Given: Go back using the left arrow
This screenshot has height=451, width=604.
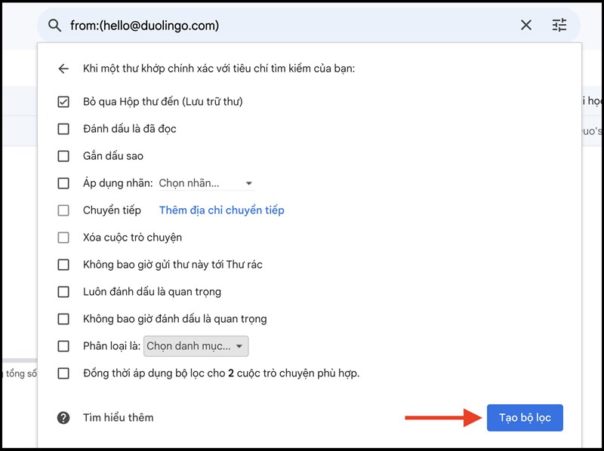Looking at the screenshot, I should (63, 69).
